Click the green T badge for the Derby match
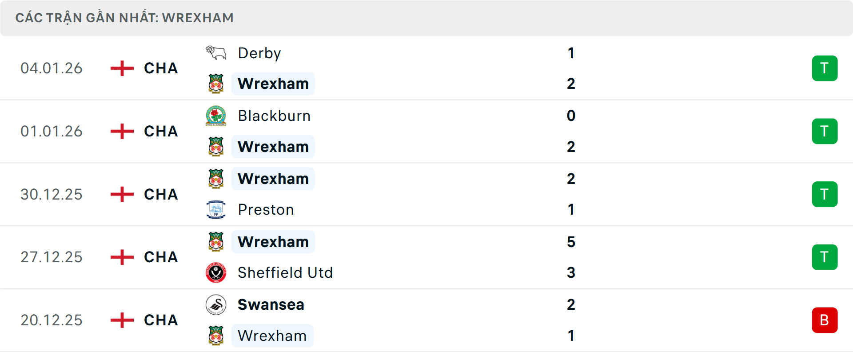853x352 pixels. point(825,68)
